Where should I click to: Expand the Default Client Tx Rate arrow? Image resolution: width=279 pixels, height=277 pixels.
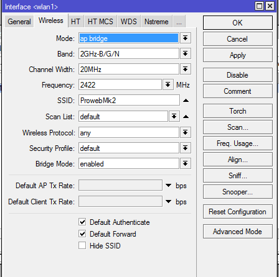[x=169, y=201]
